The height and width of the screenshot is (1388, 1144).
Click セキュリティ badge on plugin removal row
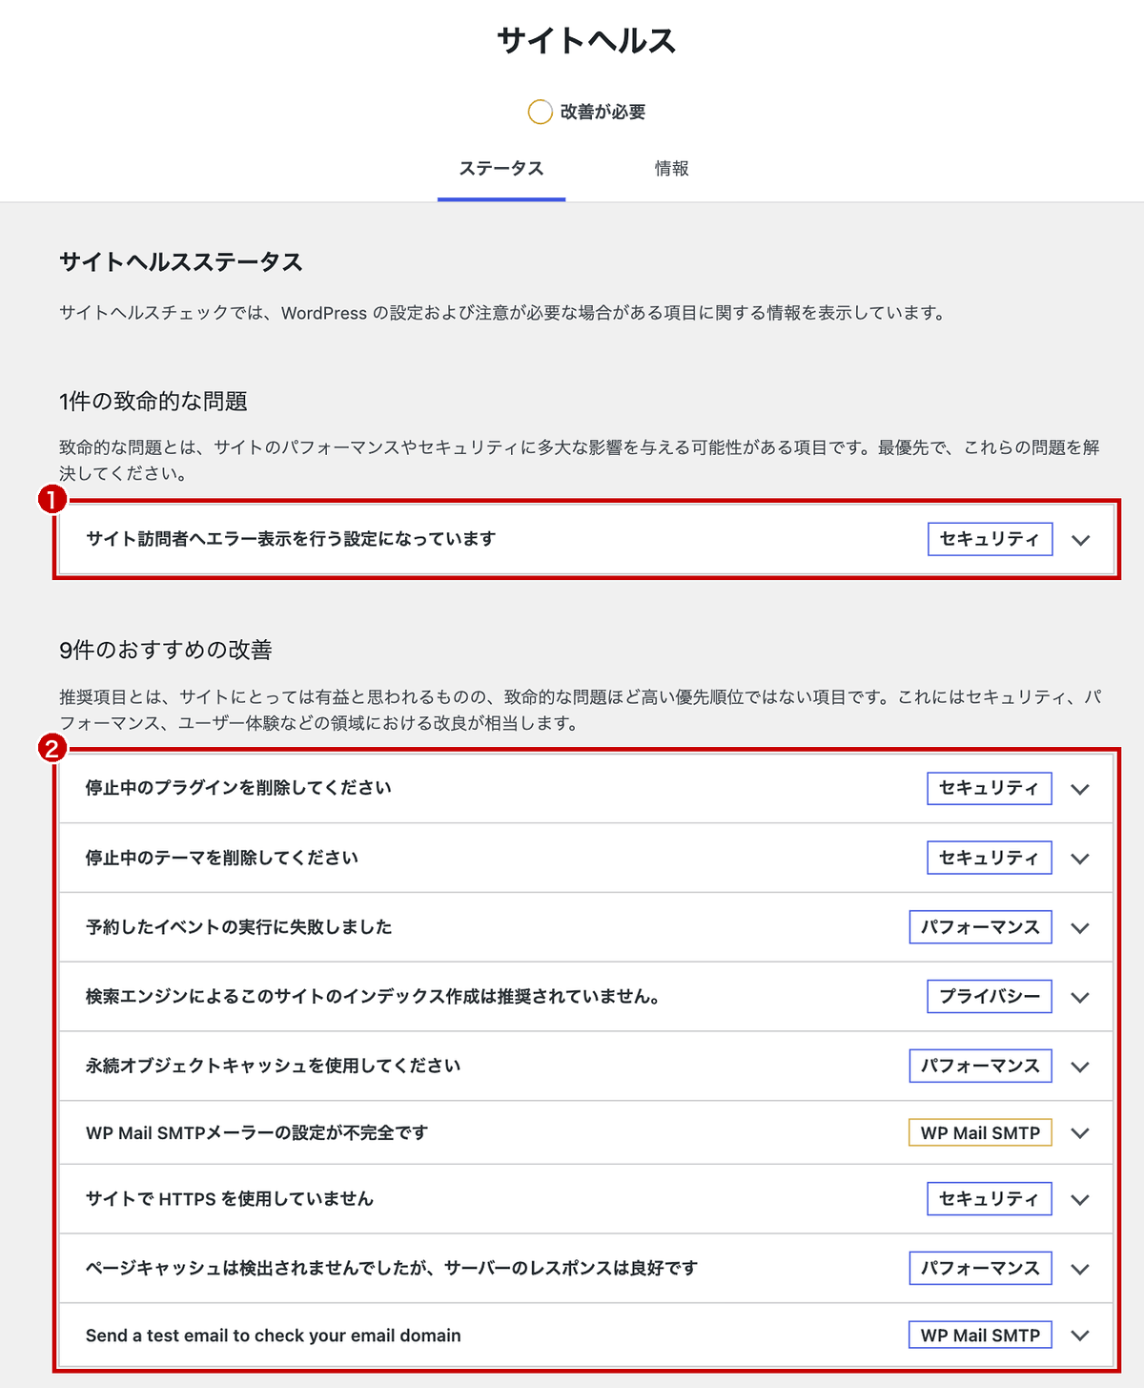[990, 788]
